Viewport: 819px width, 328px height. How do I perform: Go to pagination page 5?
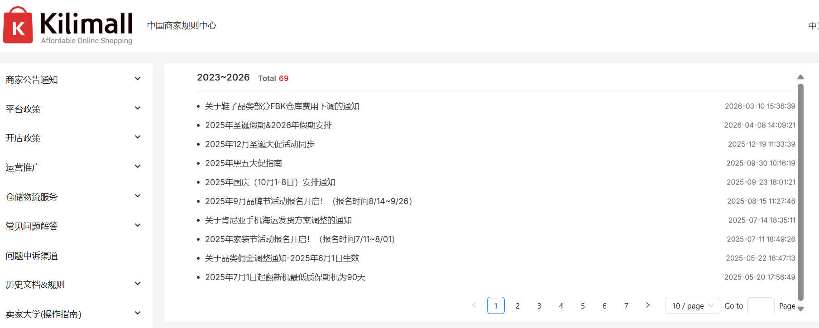click(x=583, y=306)
